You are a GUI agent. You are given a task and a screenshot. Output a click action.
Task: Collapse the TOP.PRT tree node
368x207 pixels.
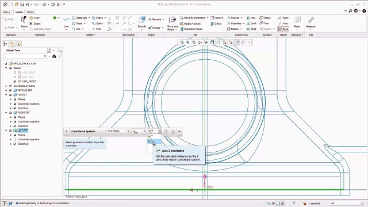(x=6, y=95)
